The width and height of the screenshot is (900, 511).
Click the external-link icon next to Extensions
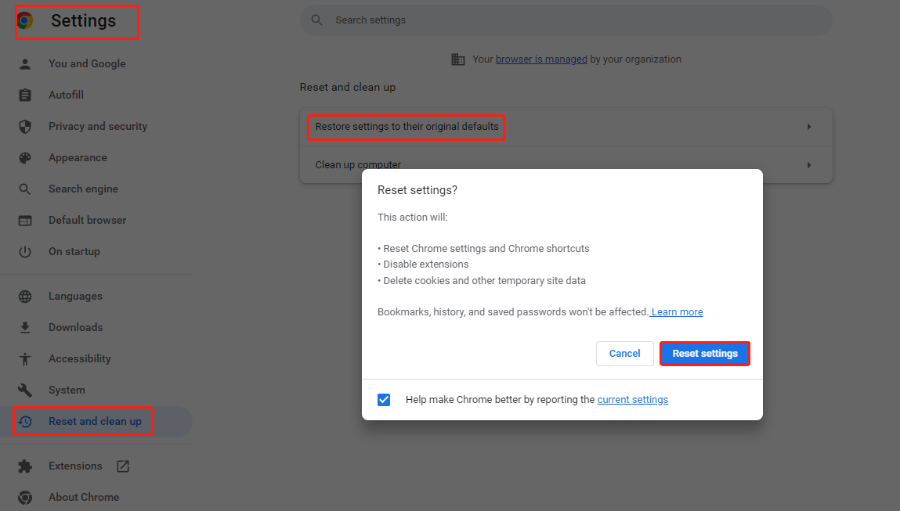point(123,466)
